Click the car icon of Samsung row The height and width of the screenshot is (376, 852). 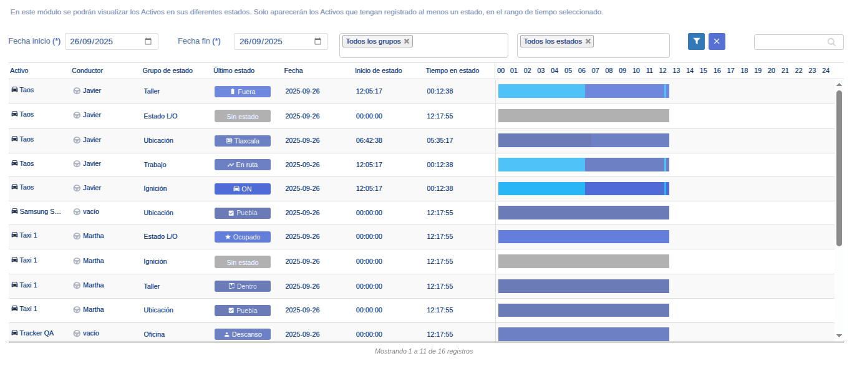click(14, 211)
